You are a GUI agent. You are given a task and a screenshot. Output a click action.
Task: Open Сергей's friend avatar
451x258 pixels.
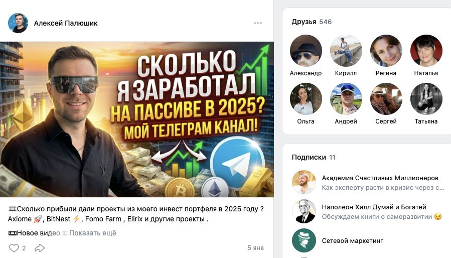point(386,99)
